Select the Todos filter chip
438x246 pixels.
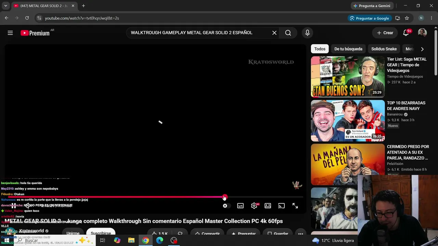[320, 49]
